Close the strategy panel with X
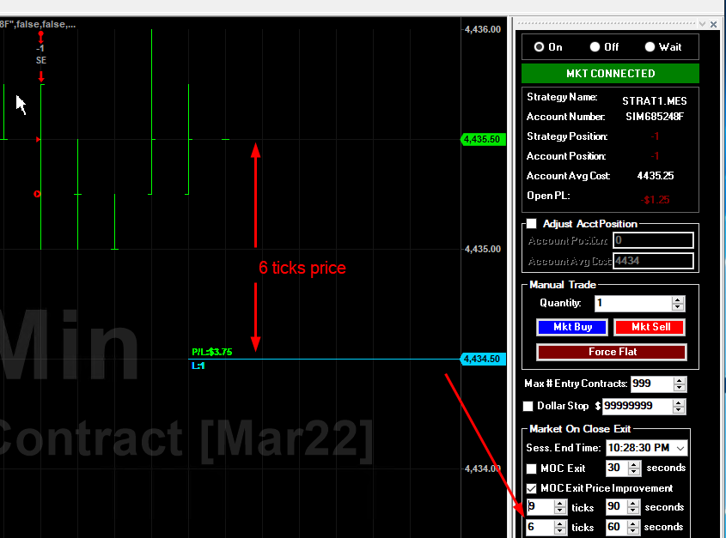 click(x=713, y=24)
